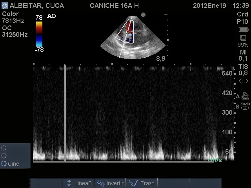Click the time '12:39'

pos(240,5)
